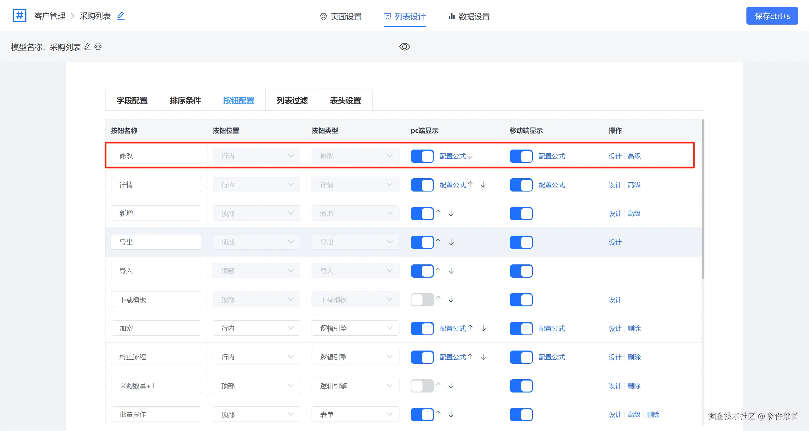Open model settings gear icon
Screen dimensions: 809x431
click(x=98, y=47)
